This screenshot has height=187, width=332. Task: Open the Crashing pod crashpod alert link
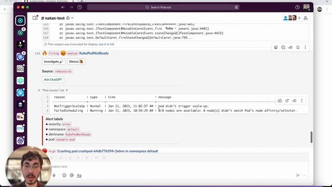point(107,151)
